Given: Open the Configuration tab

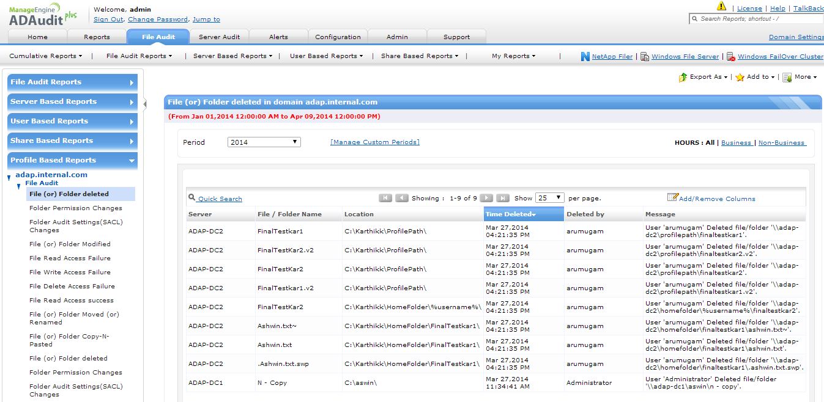Looking at the screenshot, I should pos(338,37).
